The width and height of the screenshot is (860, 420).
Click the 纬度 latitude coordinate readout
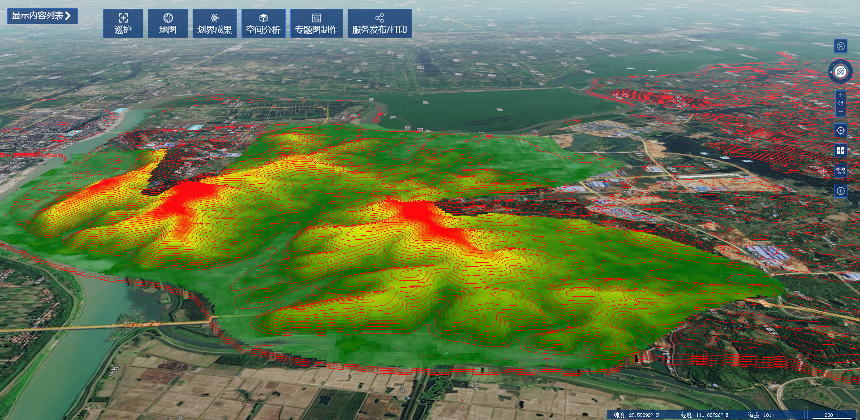coord(636,415)
